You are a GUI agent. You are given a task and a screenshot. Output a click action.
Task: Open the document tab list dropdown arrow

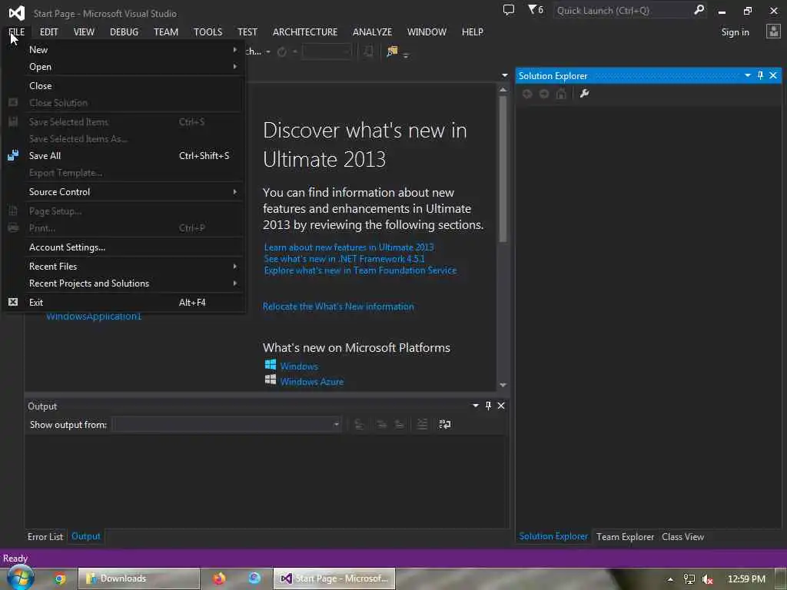[504, 75]
